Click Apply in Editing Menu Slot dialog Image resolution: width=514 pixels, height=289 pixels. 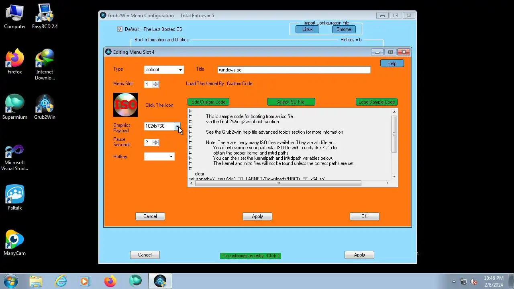click(257, 216)
